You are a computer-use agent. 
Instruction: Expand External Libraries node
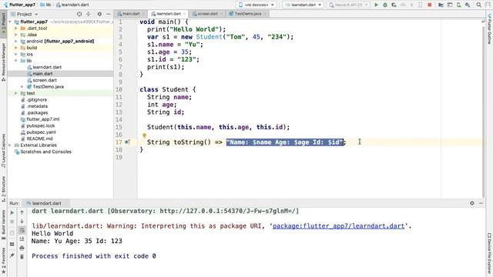10,145
